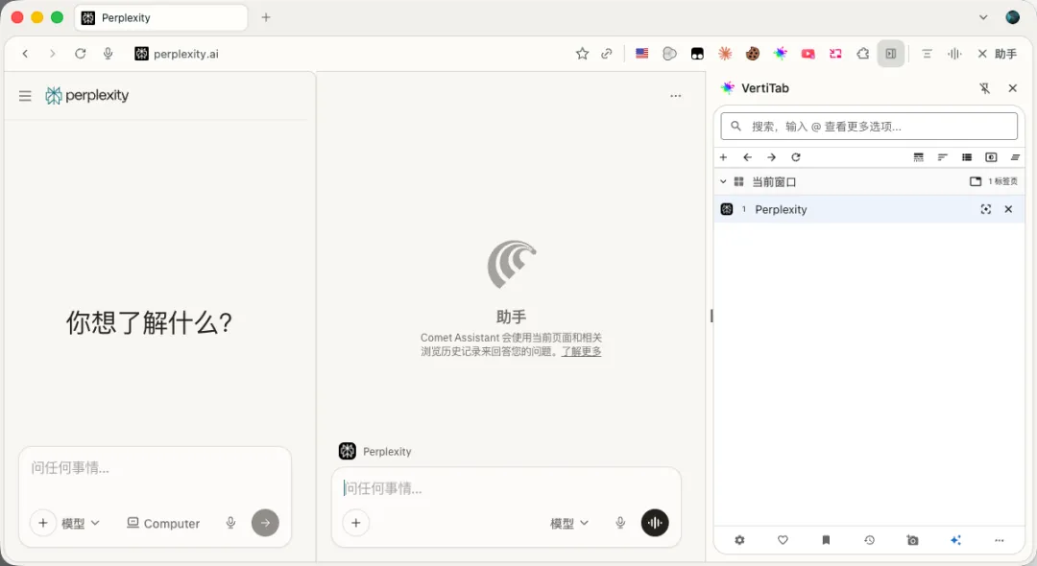Expand the tab list chevron in title bar
Viewport: 1037px width, 566px height.
click(x=983, y=17)
